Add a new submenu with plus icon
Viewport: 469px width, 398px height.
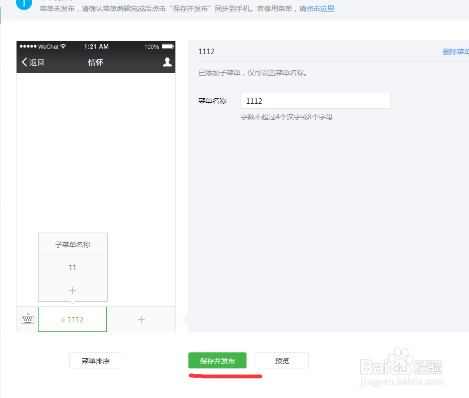73,291
